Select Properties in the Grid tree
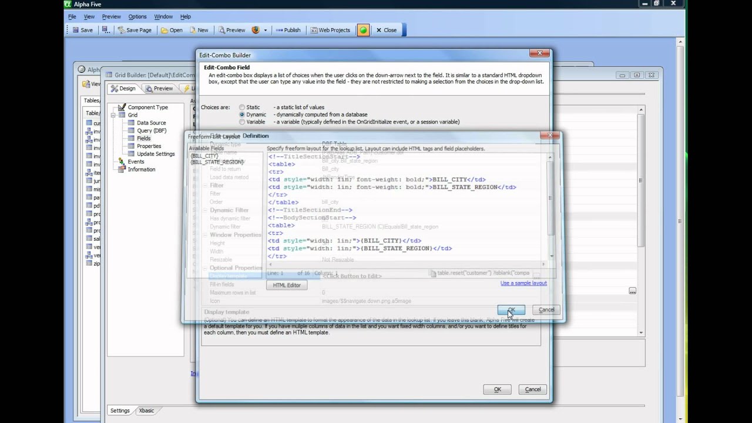The image size is (752, 423). (x=149, y=146)
